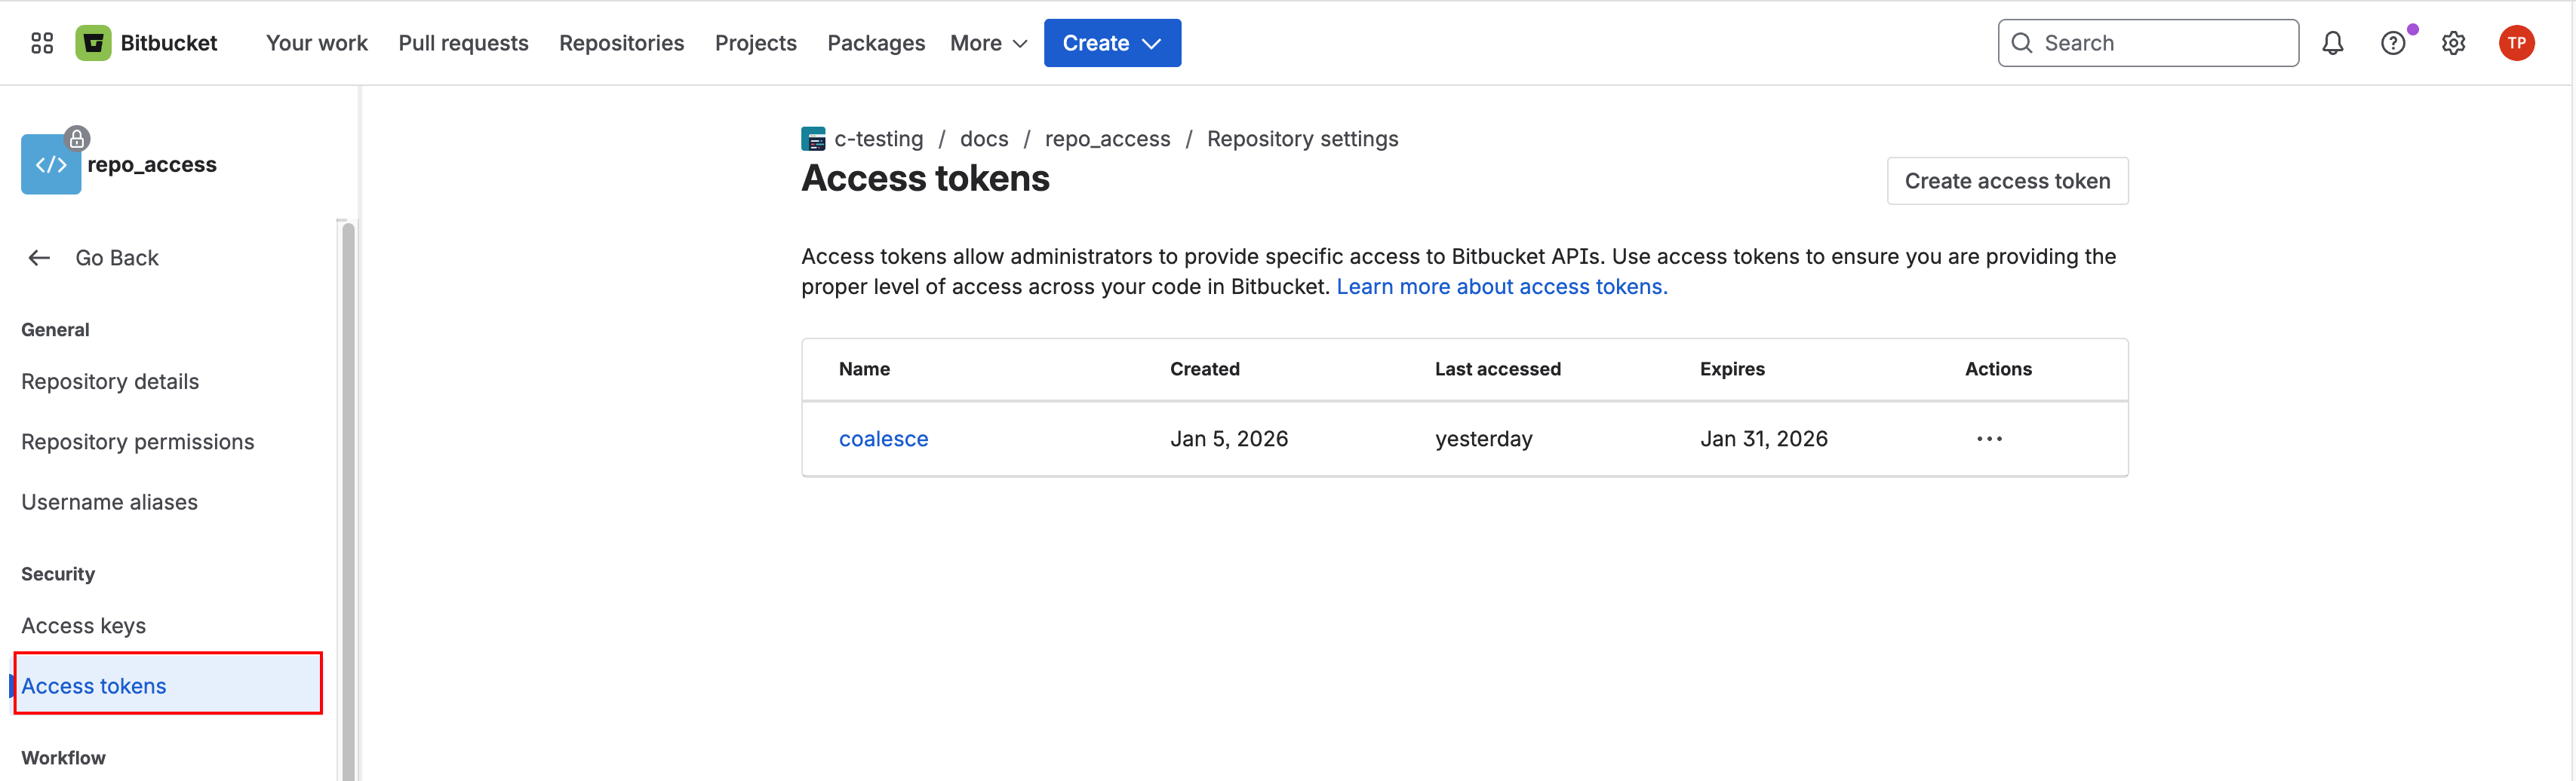
Task: Open the c-testing breadcrumb
Action: click(x=878, y=139)
